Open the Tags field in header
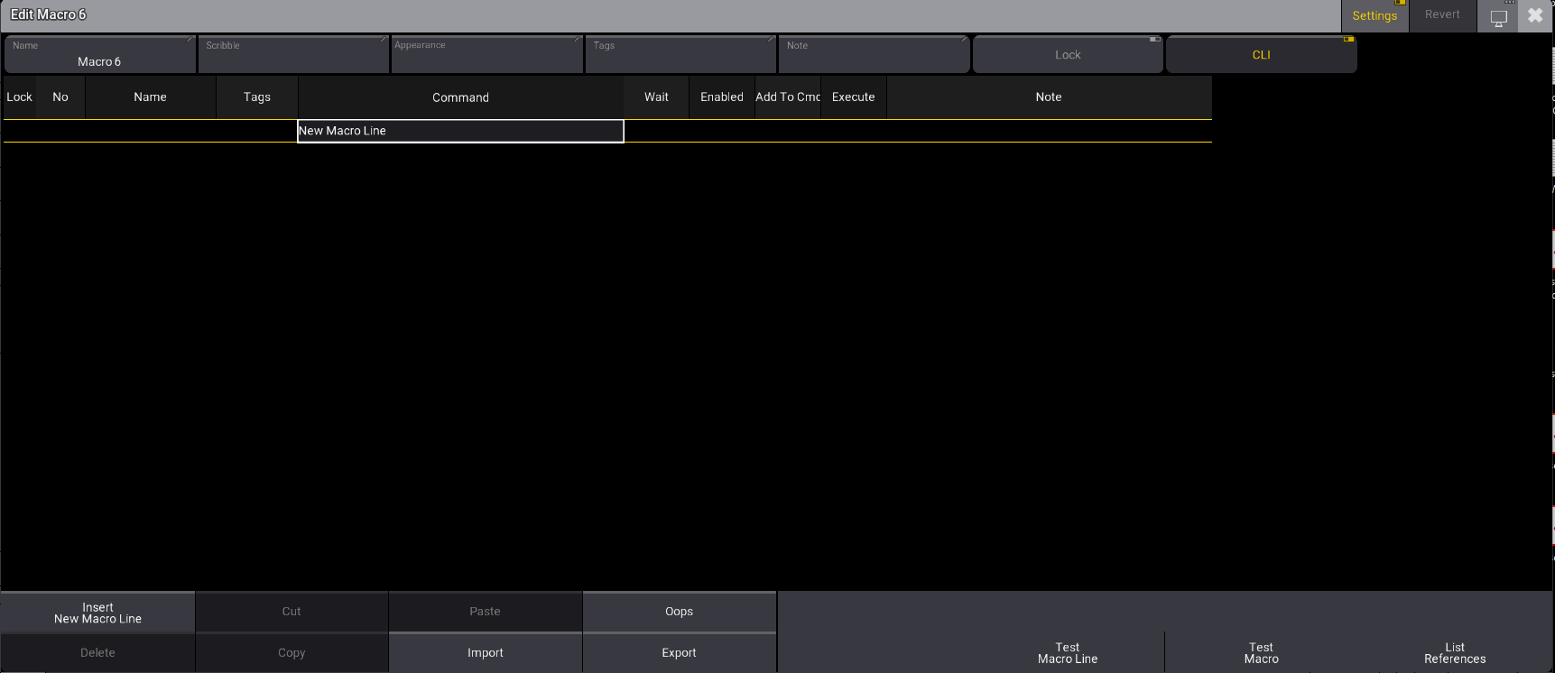 (680, 55)
